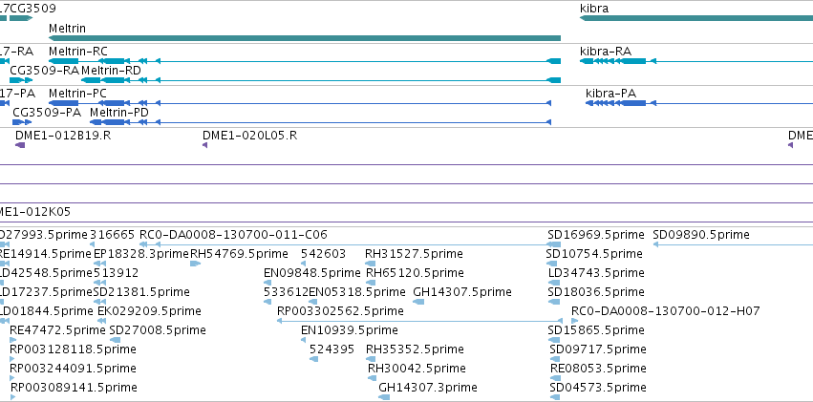The width and height of the screenshot is (813, 402).
Task: Click the DME1-012B19.R purple marker
Action: pos(20,145)
